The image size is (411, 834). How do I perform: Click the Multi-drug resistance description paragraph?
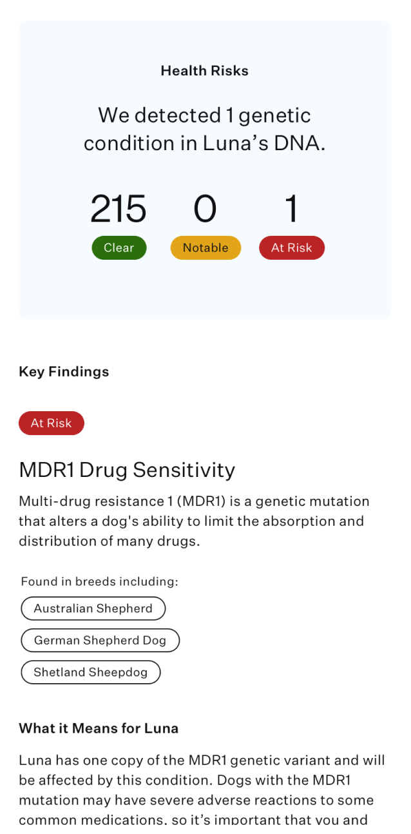click(193, 521)
